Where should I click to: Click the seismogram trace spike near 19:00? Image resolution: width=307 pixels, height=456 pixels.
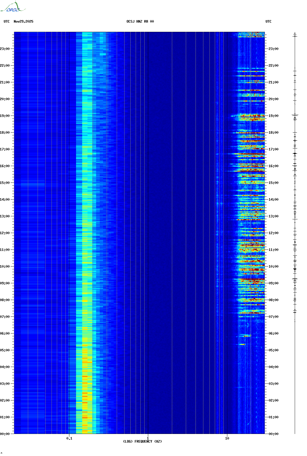point(295,115)
